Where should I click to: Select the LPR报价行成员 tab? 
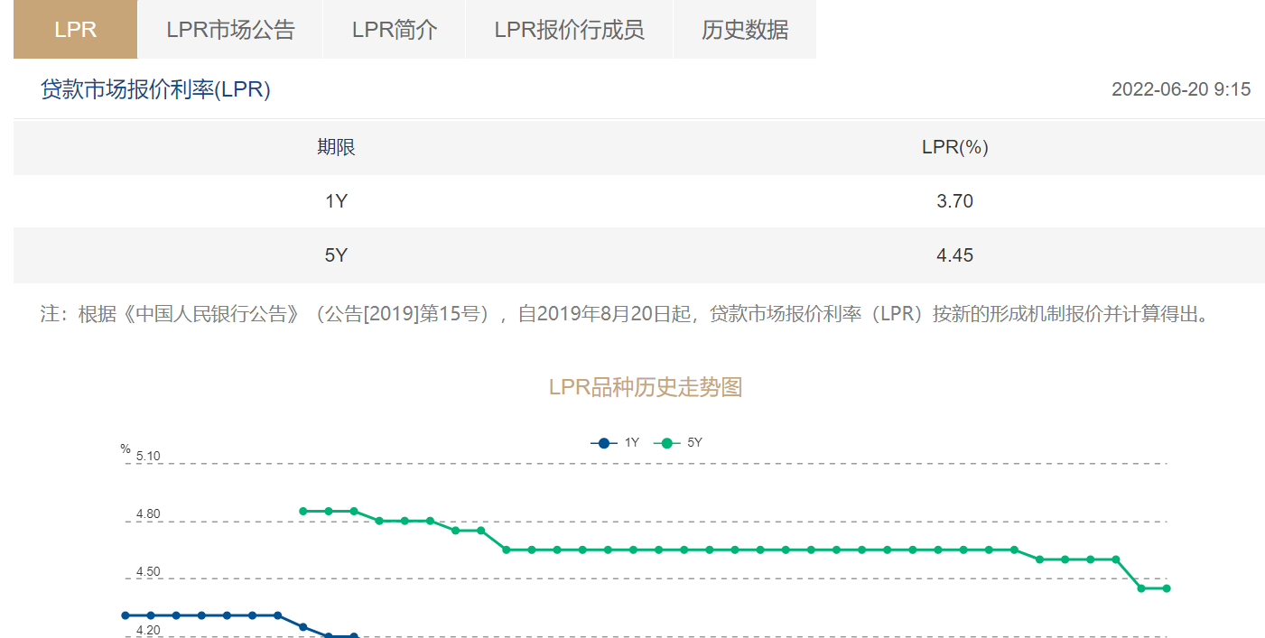569,30
